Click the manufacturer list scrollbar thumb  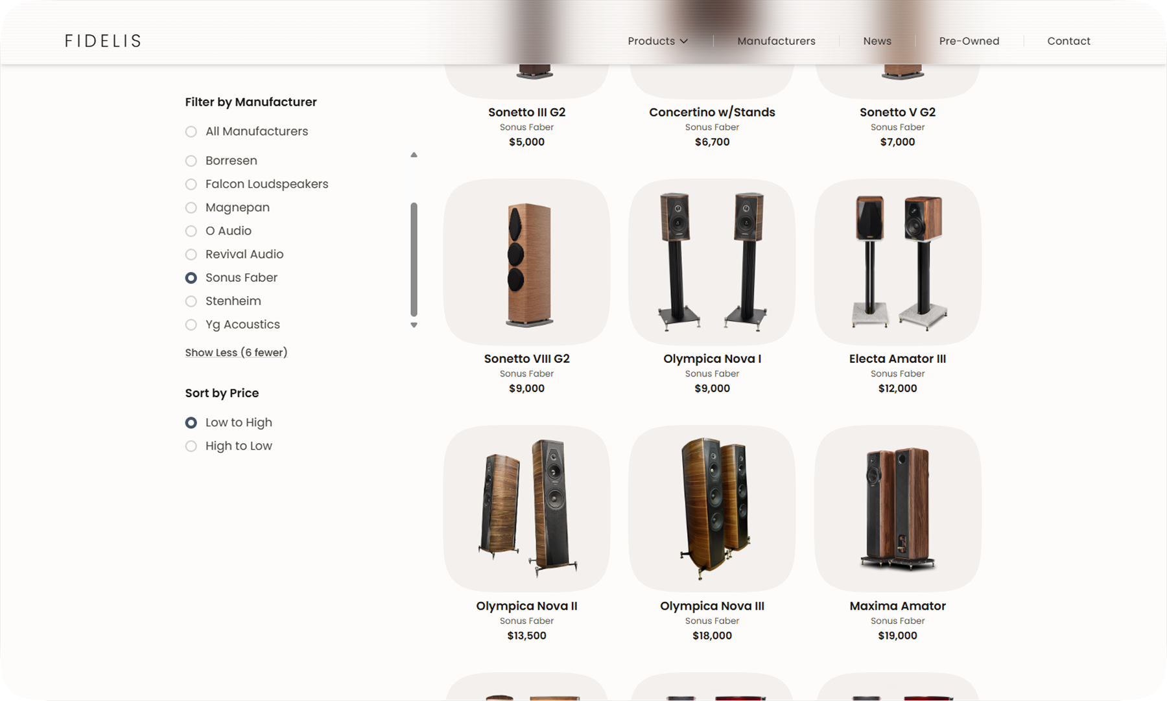(x=414, y=259)
